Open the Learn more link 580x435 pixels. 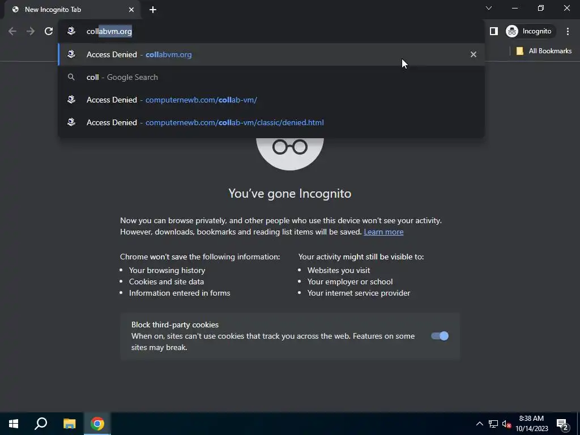coord(383,232)
